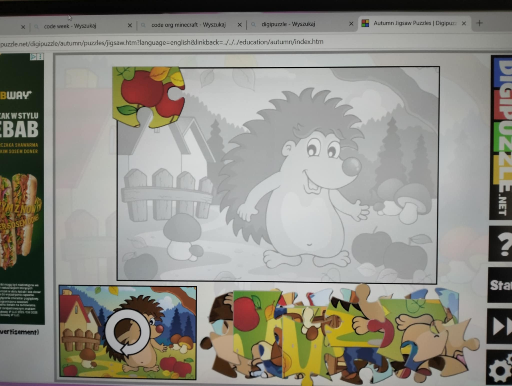The width and height of the screenshot is (512, 386).
Task: Close the digipuzzle search tab
Action: coord(351,24)
